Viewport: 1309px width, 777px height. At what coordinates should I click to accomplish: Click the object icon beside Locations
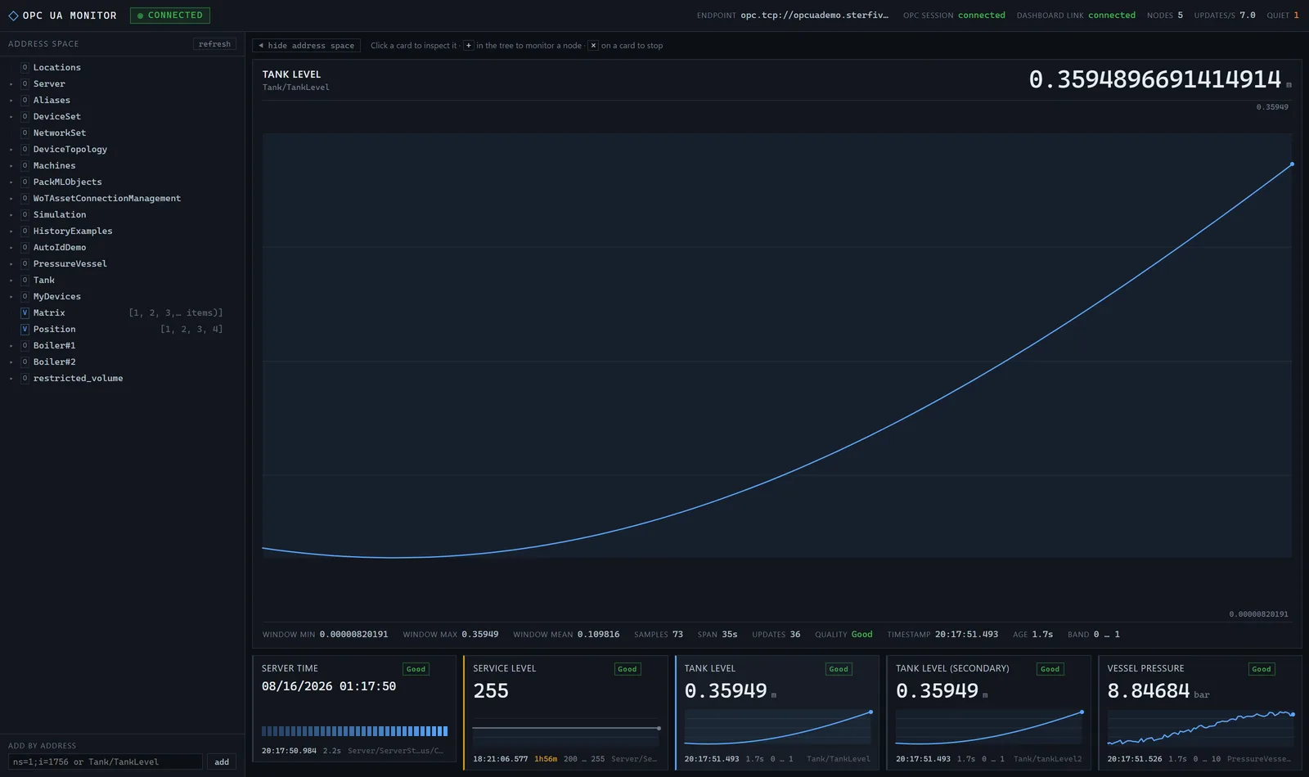[25, 67]
